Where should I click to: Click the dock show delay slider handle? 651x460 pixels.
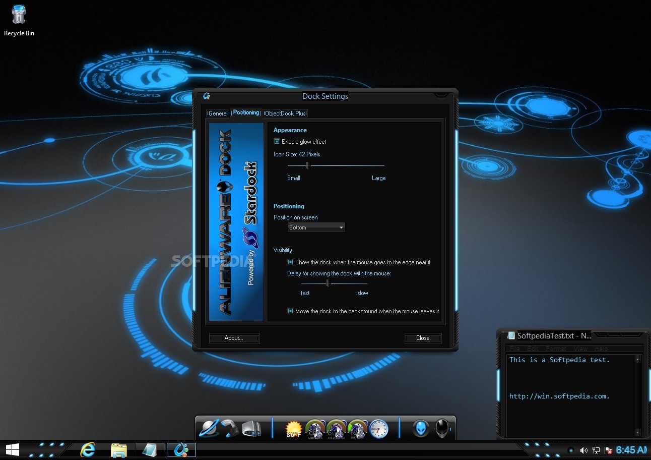328,283
